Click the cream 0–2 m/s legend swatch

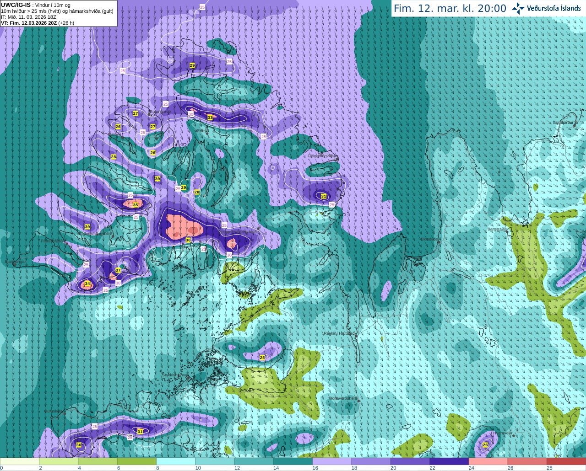(x=20, y=461)
